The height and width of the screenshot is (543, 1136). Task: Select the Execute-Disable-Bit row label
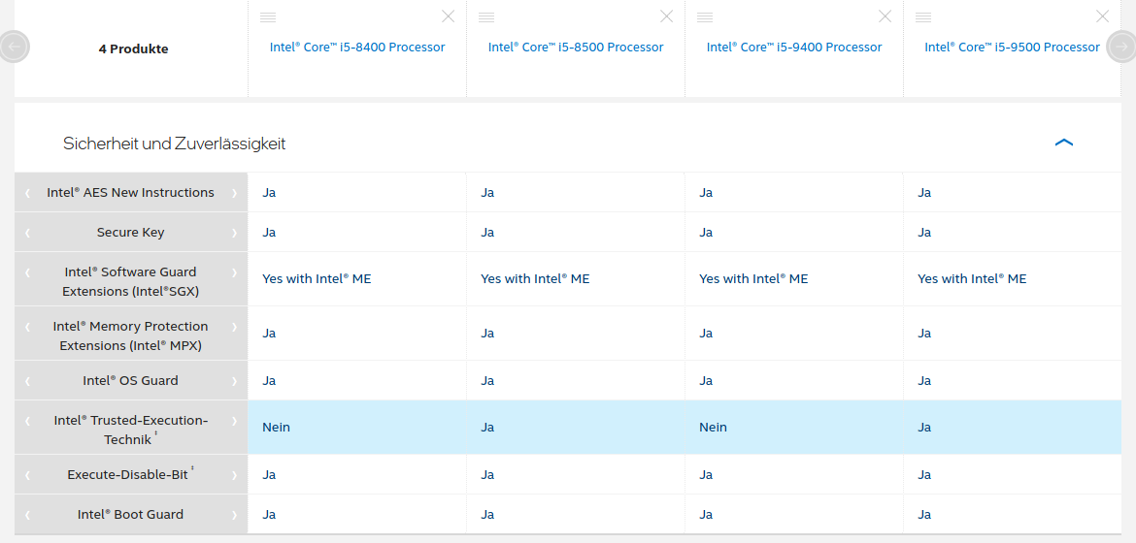coord(130,475)
